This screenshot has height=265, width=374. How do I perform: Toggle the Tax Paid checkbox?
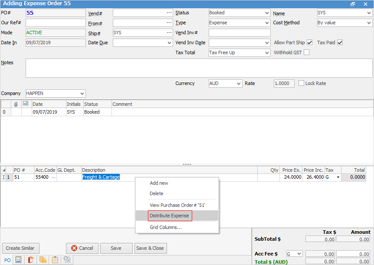pos(340,43)
